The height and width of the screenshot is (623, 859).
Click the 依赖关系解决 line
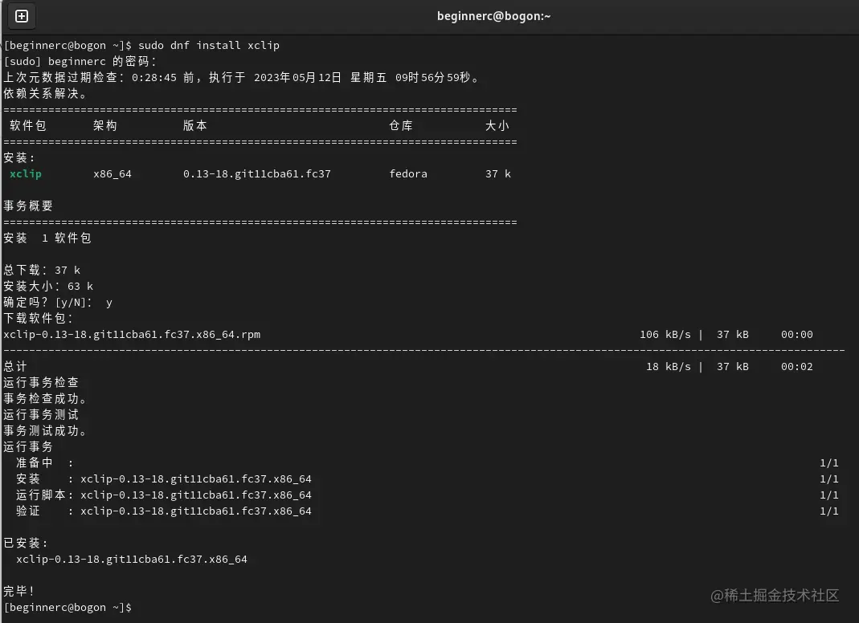45,94
